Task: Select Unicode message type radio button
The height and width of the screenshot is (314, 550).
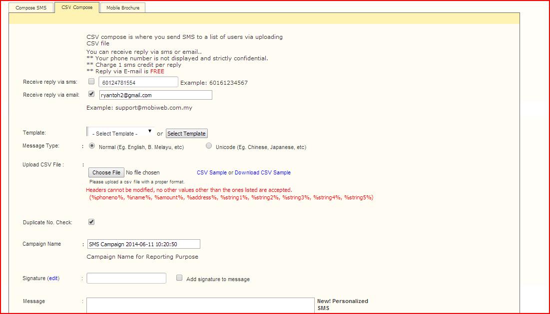Action: click(x=209, y=146)
